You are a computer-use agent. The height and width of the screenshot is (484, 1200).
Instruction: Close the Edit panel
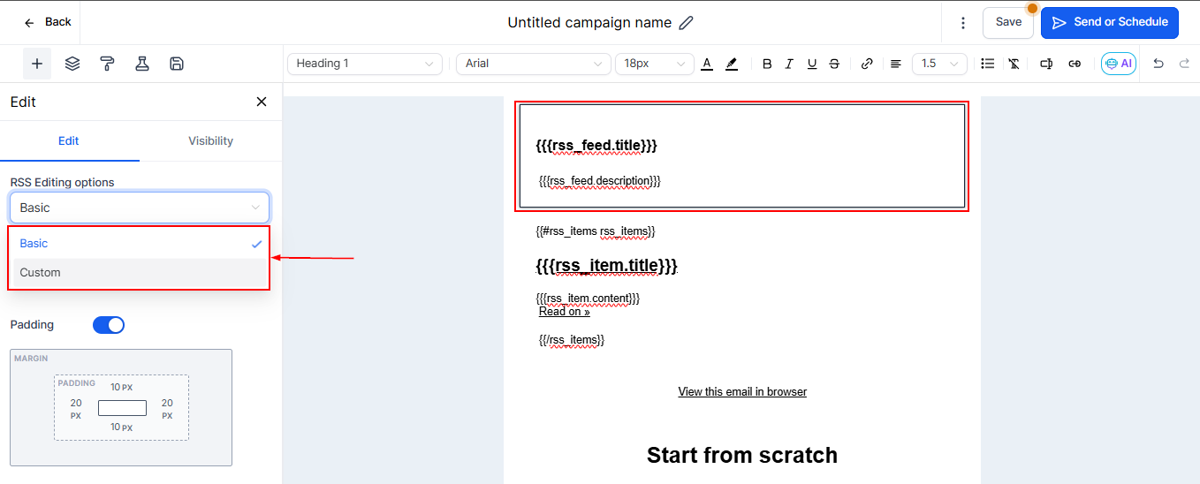pyautogui.click(x=262, y=102)
